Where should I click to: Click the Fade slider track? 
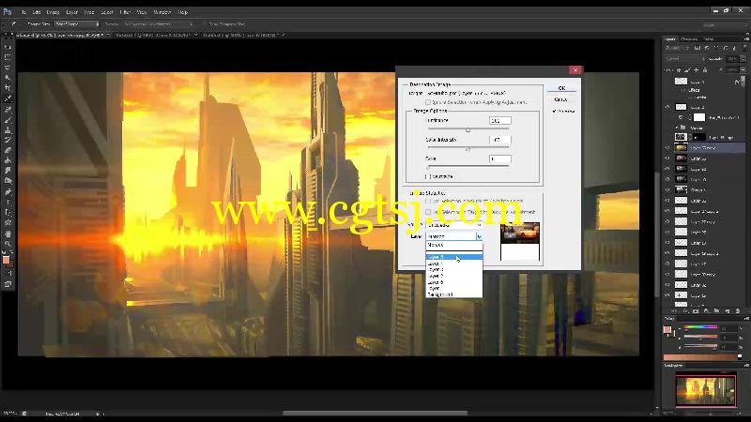point(467,167)
